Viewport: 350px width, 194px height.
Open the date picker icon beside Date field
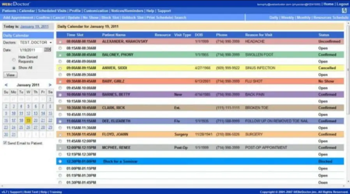click(48, 50)
